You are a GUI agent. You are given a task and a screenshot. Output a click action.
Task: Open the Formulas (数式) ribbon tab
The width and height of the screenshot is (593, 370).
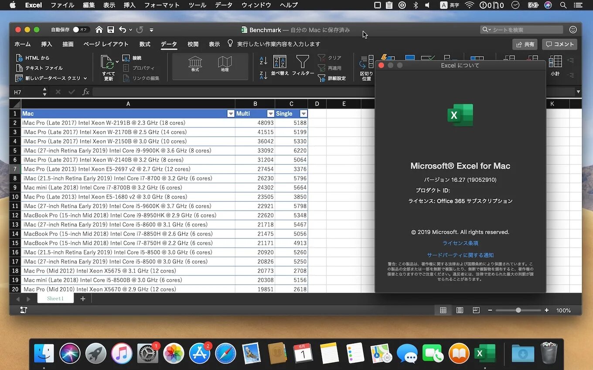(x=145, y=44)
